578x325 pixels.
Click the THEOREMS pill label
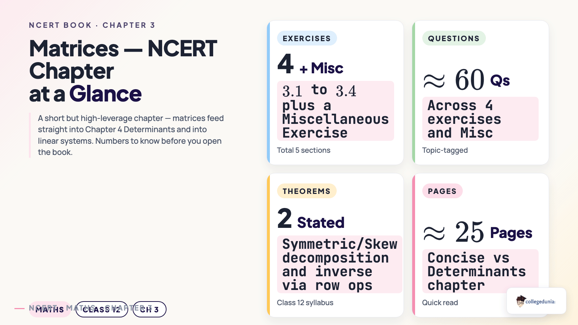(307, 191)
